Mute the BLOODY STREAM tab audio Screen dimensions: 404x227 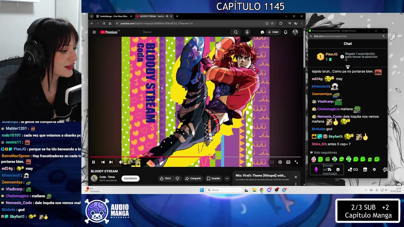tap(167, 16)
